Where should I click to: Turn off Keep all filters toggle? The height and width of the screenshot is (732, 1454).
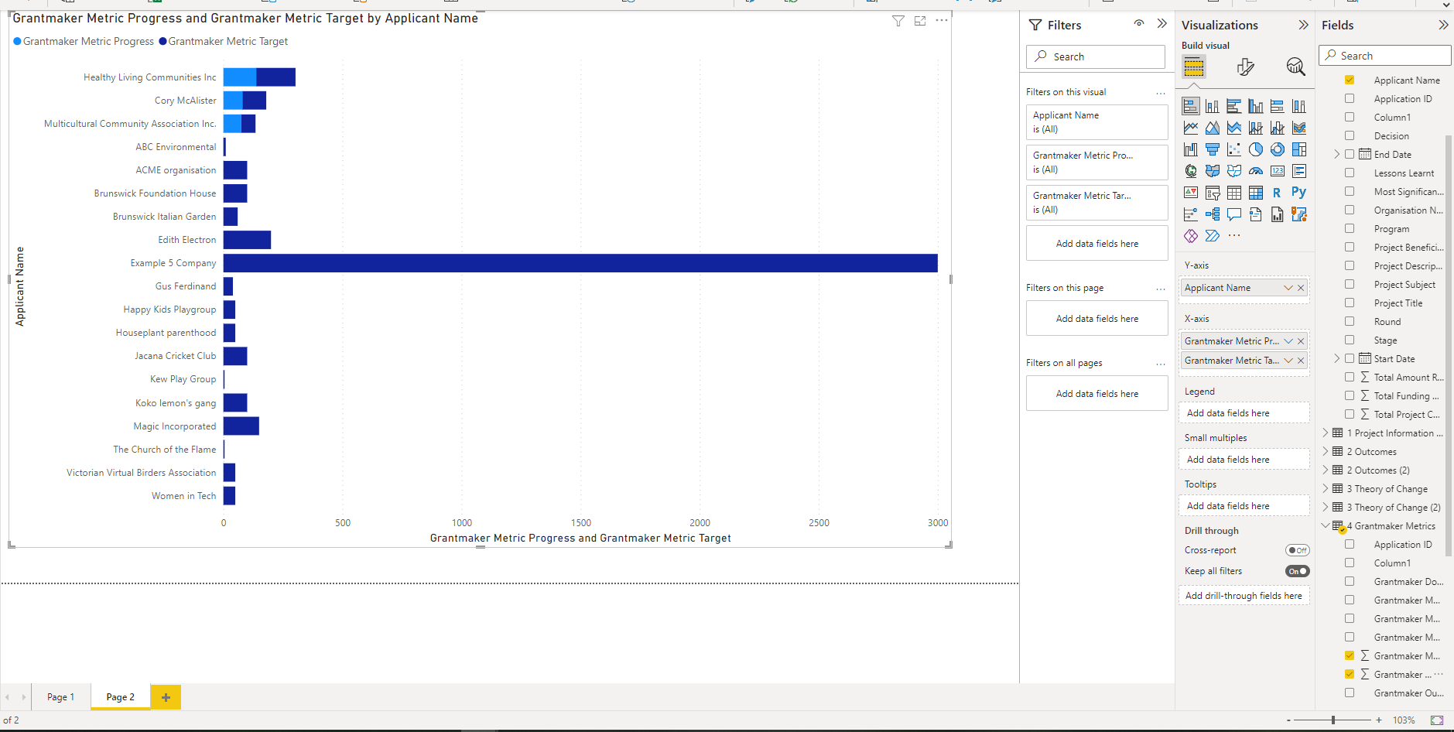(x=1297, y=571)
